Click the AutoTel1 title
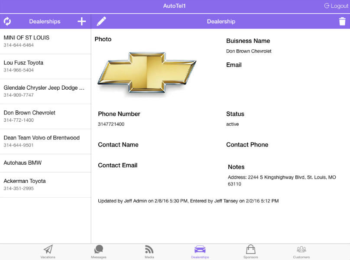This screenshot has width=350, height=260. coord(174,6)
